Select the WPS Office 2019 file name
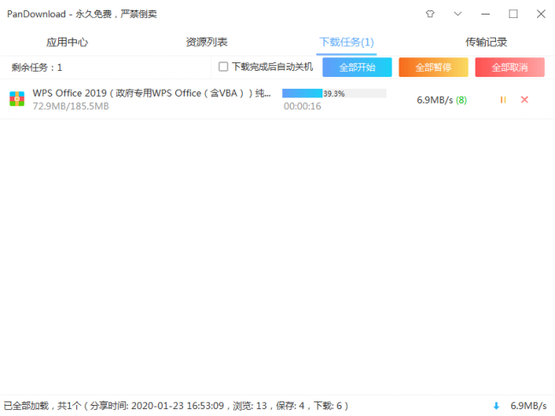Screen dimensions: 555x416 pyautogui.click(x=151, y=93)
